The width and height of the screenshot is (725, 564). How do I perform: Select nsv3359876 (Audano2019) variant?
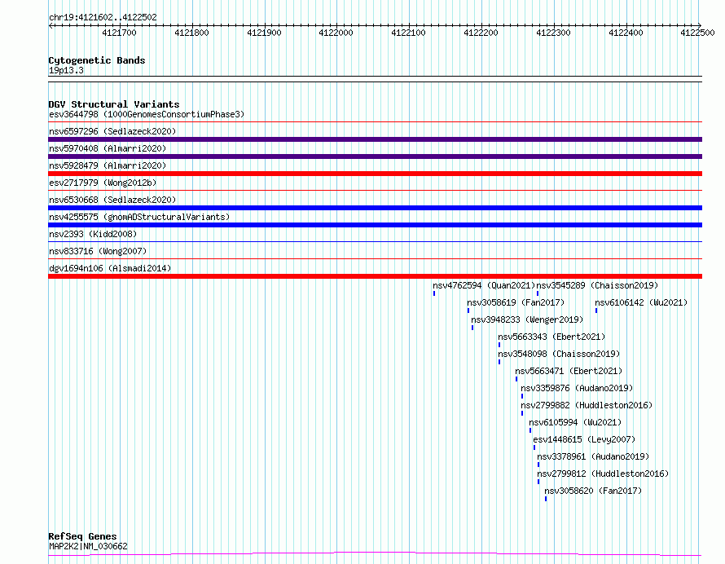point(577,388)
